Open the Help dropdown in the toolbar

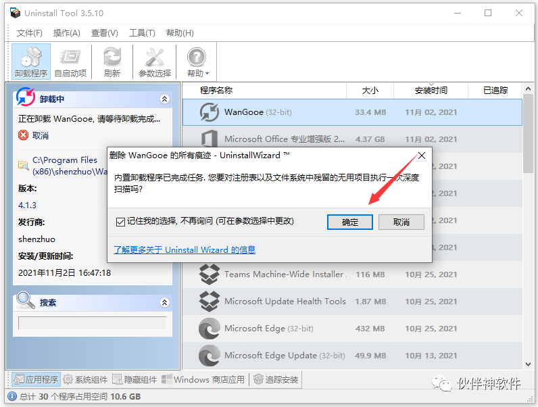coord(197,62)
